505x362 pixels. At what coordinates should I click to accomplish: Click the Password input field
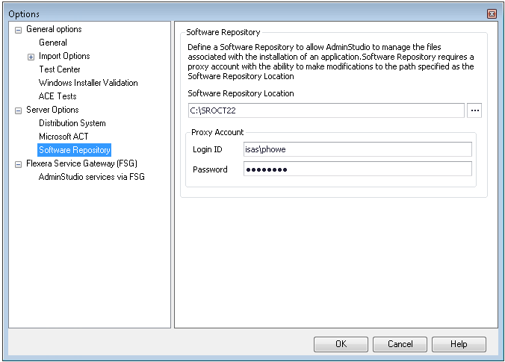(357, 169)
